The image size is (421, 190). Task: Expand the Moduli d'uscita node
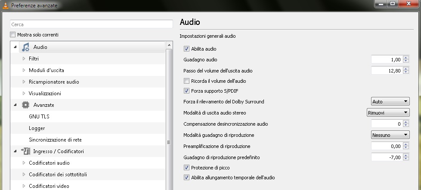(x=24, y=70)
